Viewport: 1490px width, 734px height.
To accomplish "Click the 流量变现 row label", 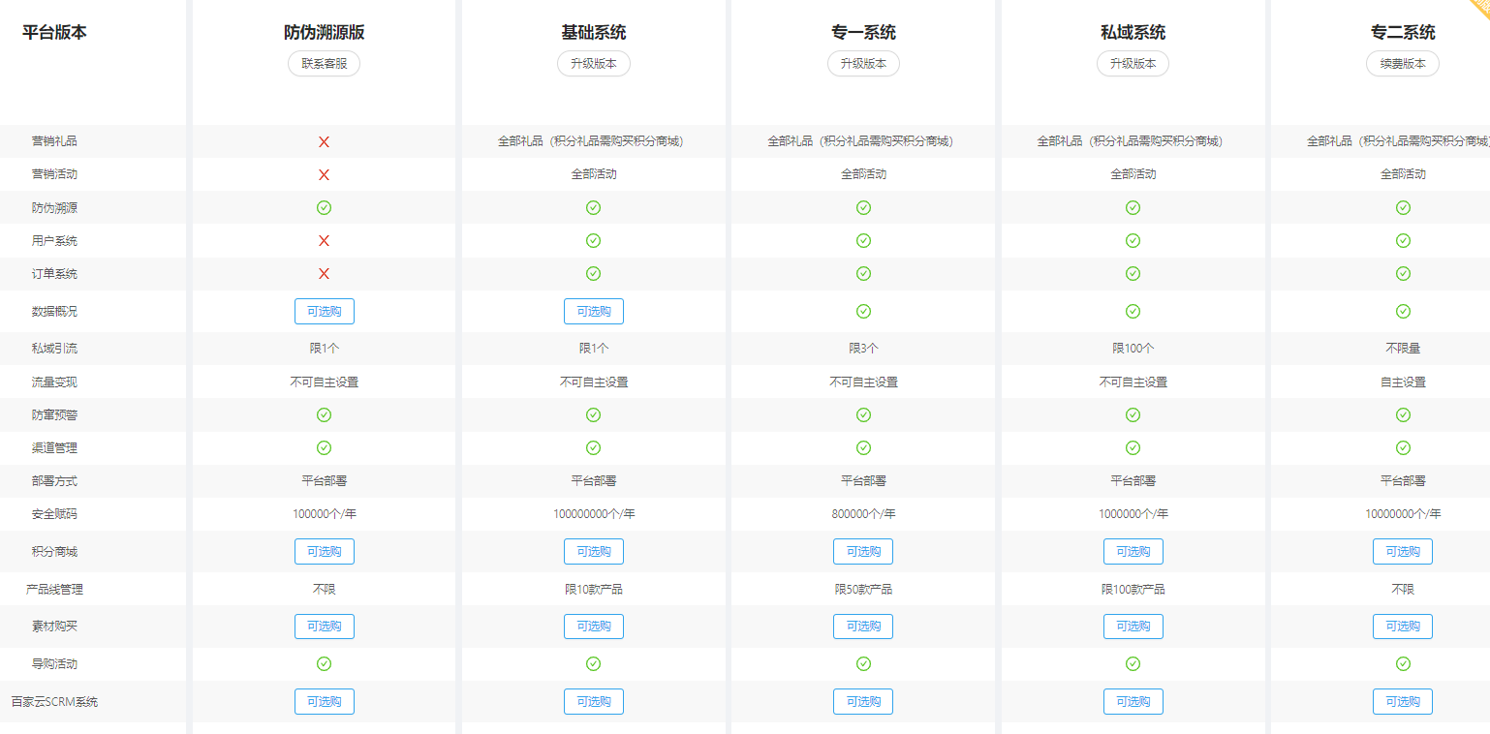I will 54,382.
